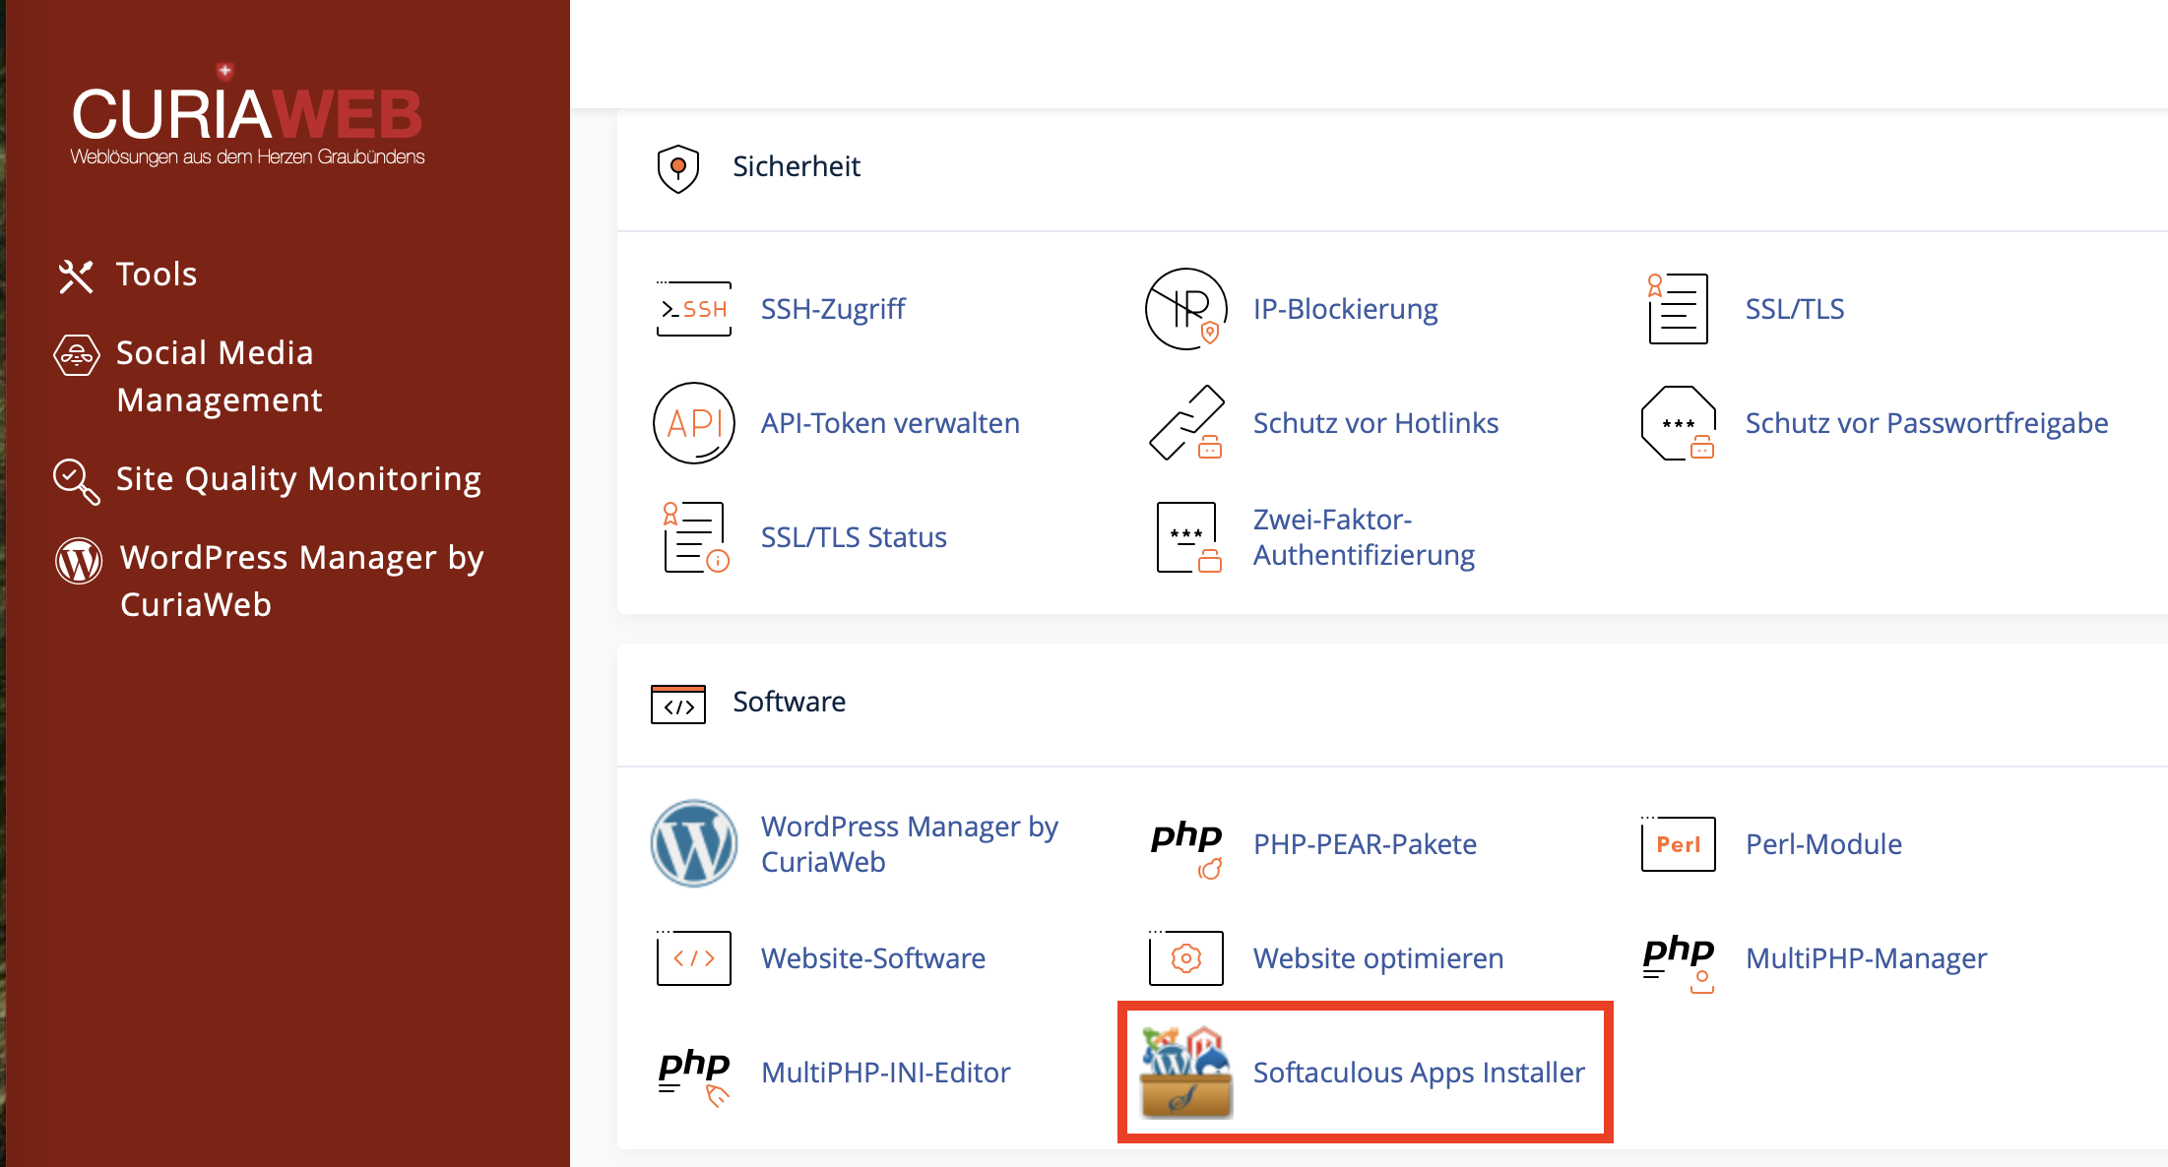Open the SSL/TLS Status link
The height and width of the screenshot is (1167, 2168).
[x=854, y=537]
